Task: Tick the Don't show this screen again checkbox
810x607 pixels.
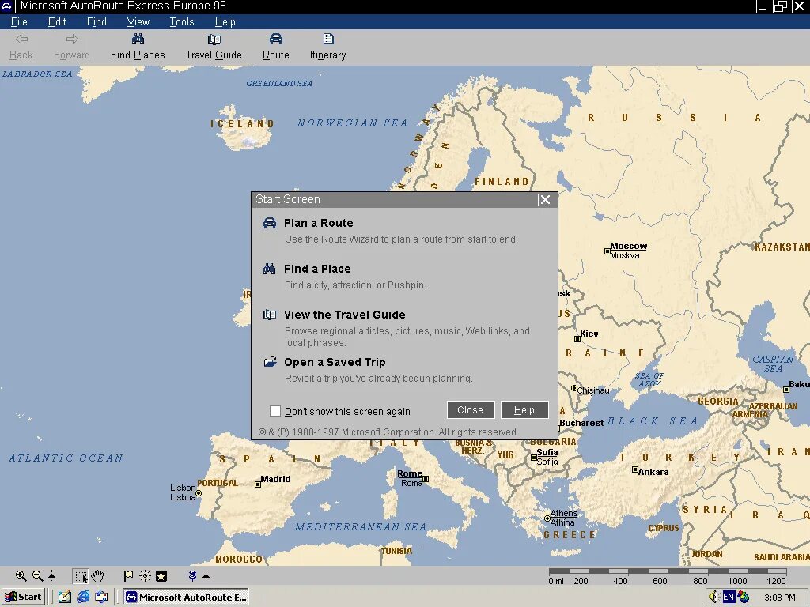Action: coord(274,411)
